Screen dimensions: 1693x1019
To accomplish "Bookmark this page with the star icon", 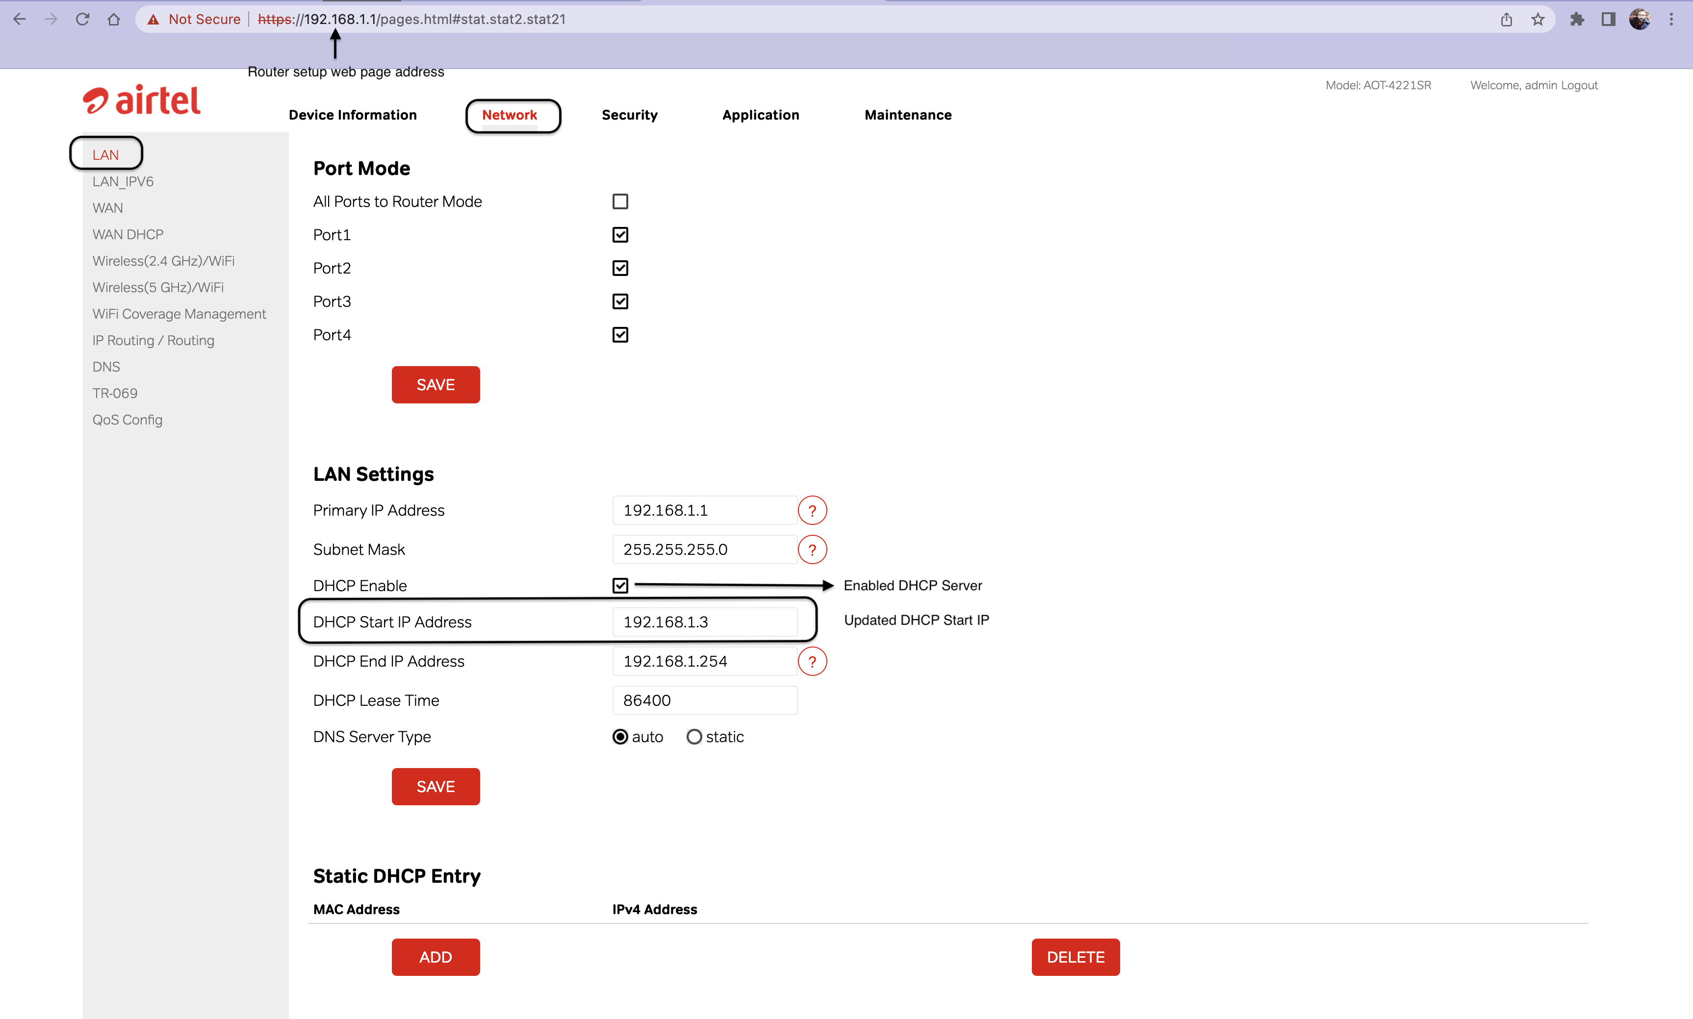I will coord(1538,19).
